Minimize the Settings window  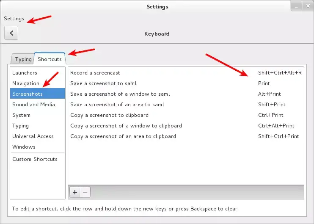(296, 6)
